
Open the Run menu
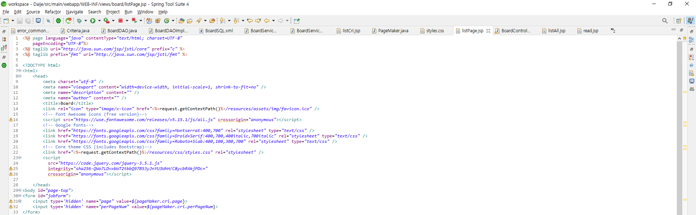[x=128, y=12]
